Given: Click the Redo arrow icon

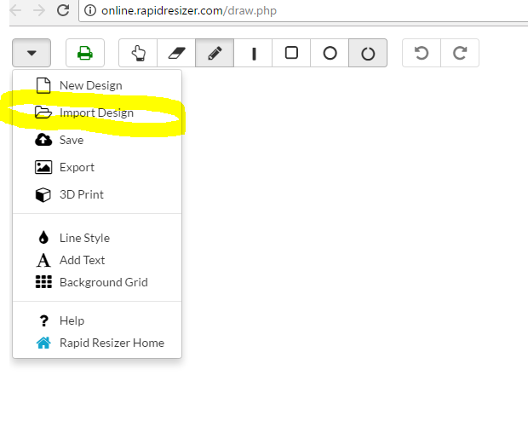Looking at the screenshot, I should tap(460, 53).
